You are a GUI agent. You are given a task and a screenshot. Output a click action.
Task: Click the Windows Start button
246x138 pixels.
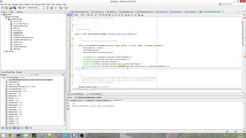(3, 135)
